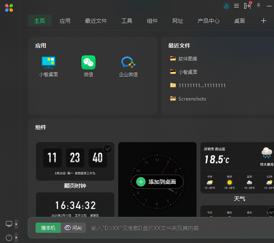Switch to the 产品中心 tab
The height and width of the screenshot is (243, 274).
209,21
